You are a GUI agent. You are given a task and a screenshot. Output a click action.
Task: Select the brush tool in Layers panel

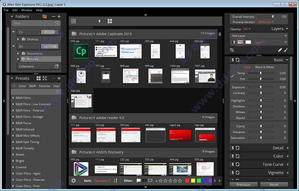pyautogui.click(x=286, y=50)
